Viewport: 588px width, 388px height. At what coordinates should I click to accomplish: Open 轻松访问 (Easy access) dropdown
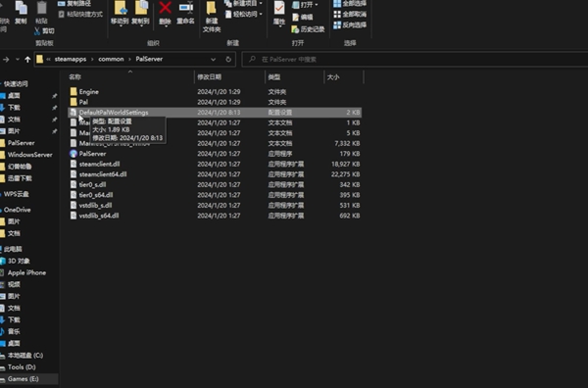pyautogui.click(x=243, y=15)
